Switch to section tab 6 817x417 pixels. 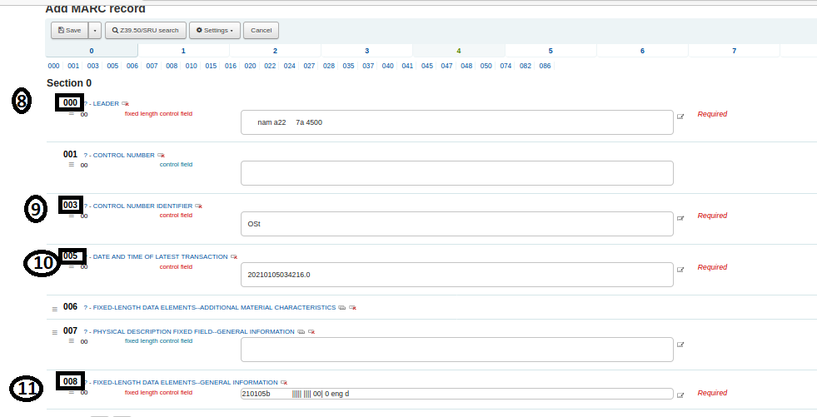coord(642,51)
